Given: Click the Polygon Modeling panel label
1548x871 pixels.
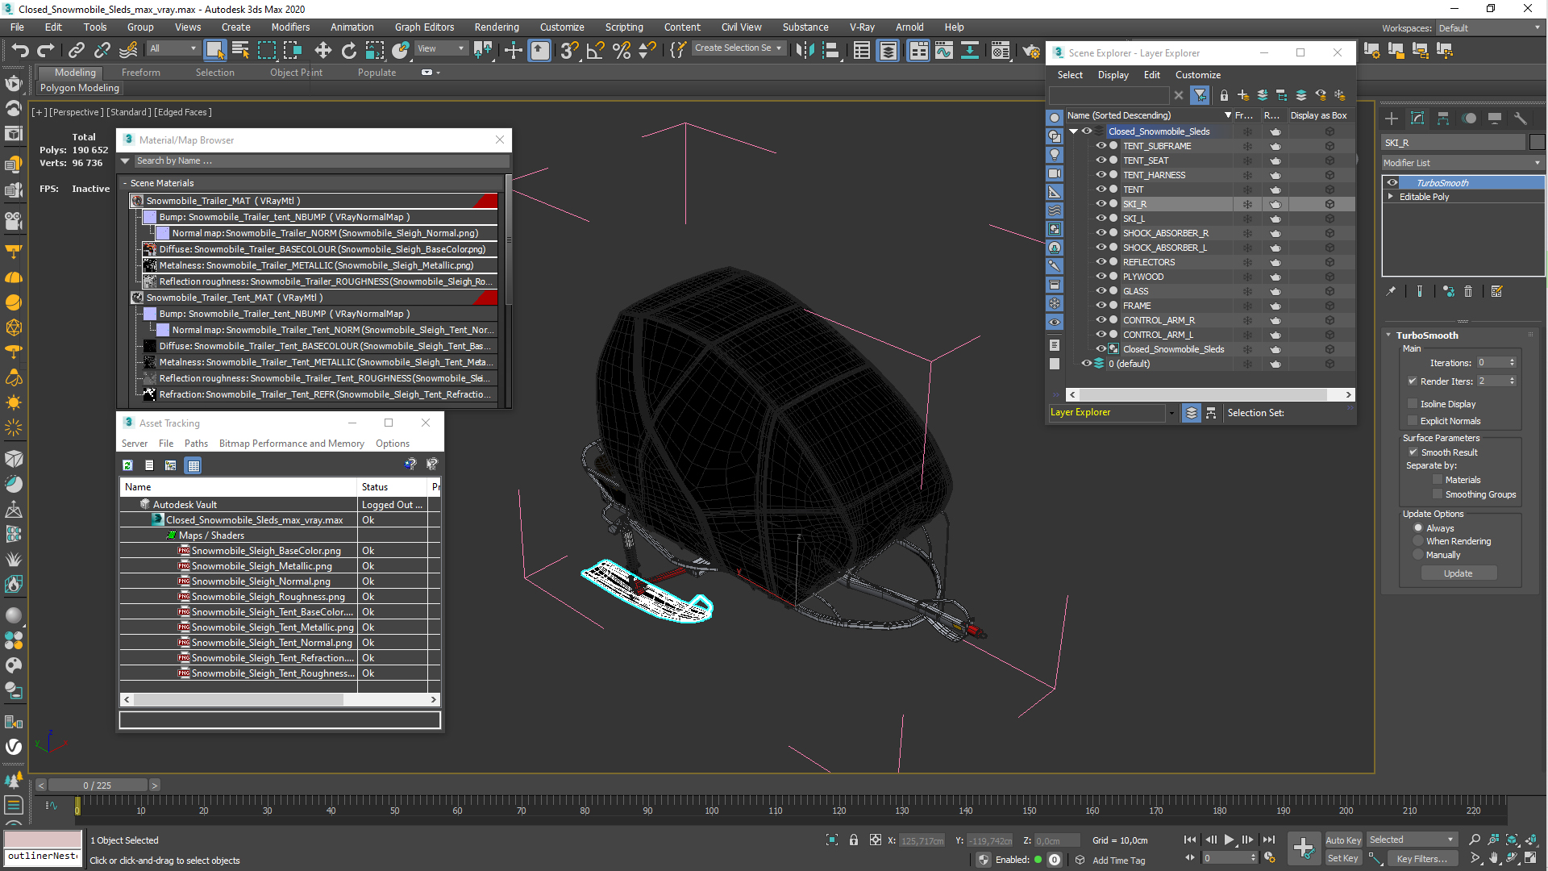Looking at the screenshot, I should tap(80, 88).
